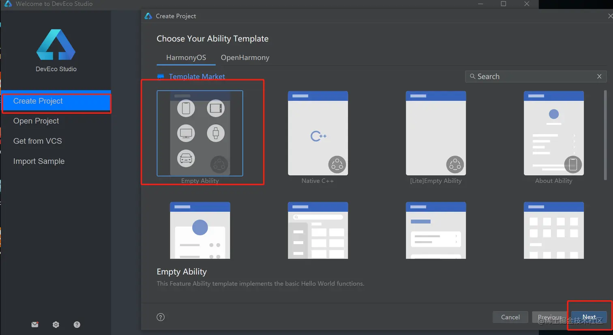Click the Cancel button
This screenshot has height=335, width=613.
[x=510, y=317]
